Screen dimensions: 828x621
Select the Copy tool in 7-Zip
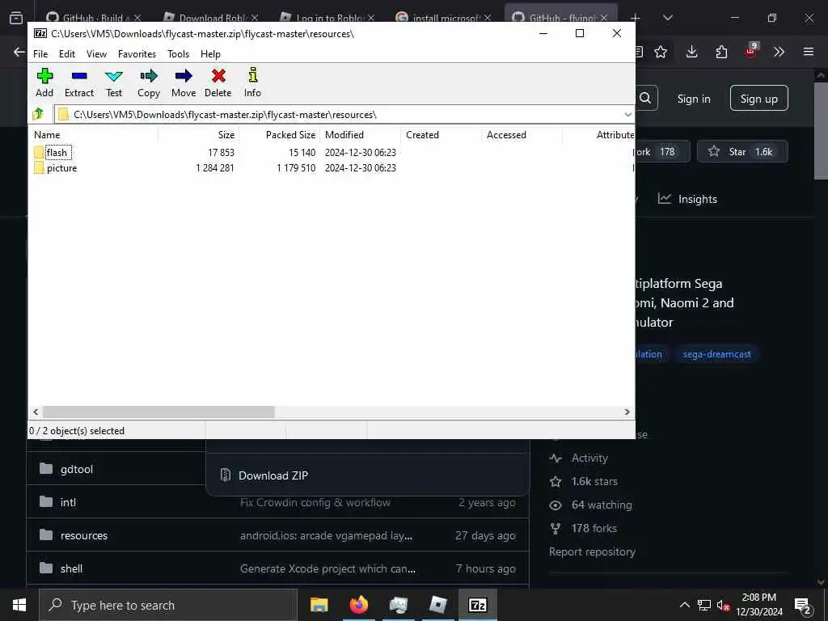click(x=149, y=83)
